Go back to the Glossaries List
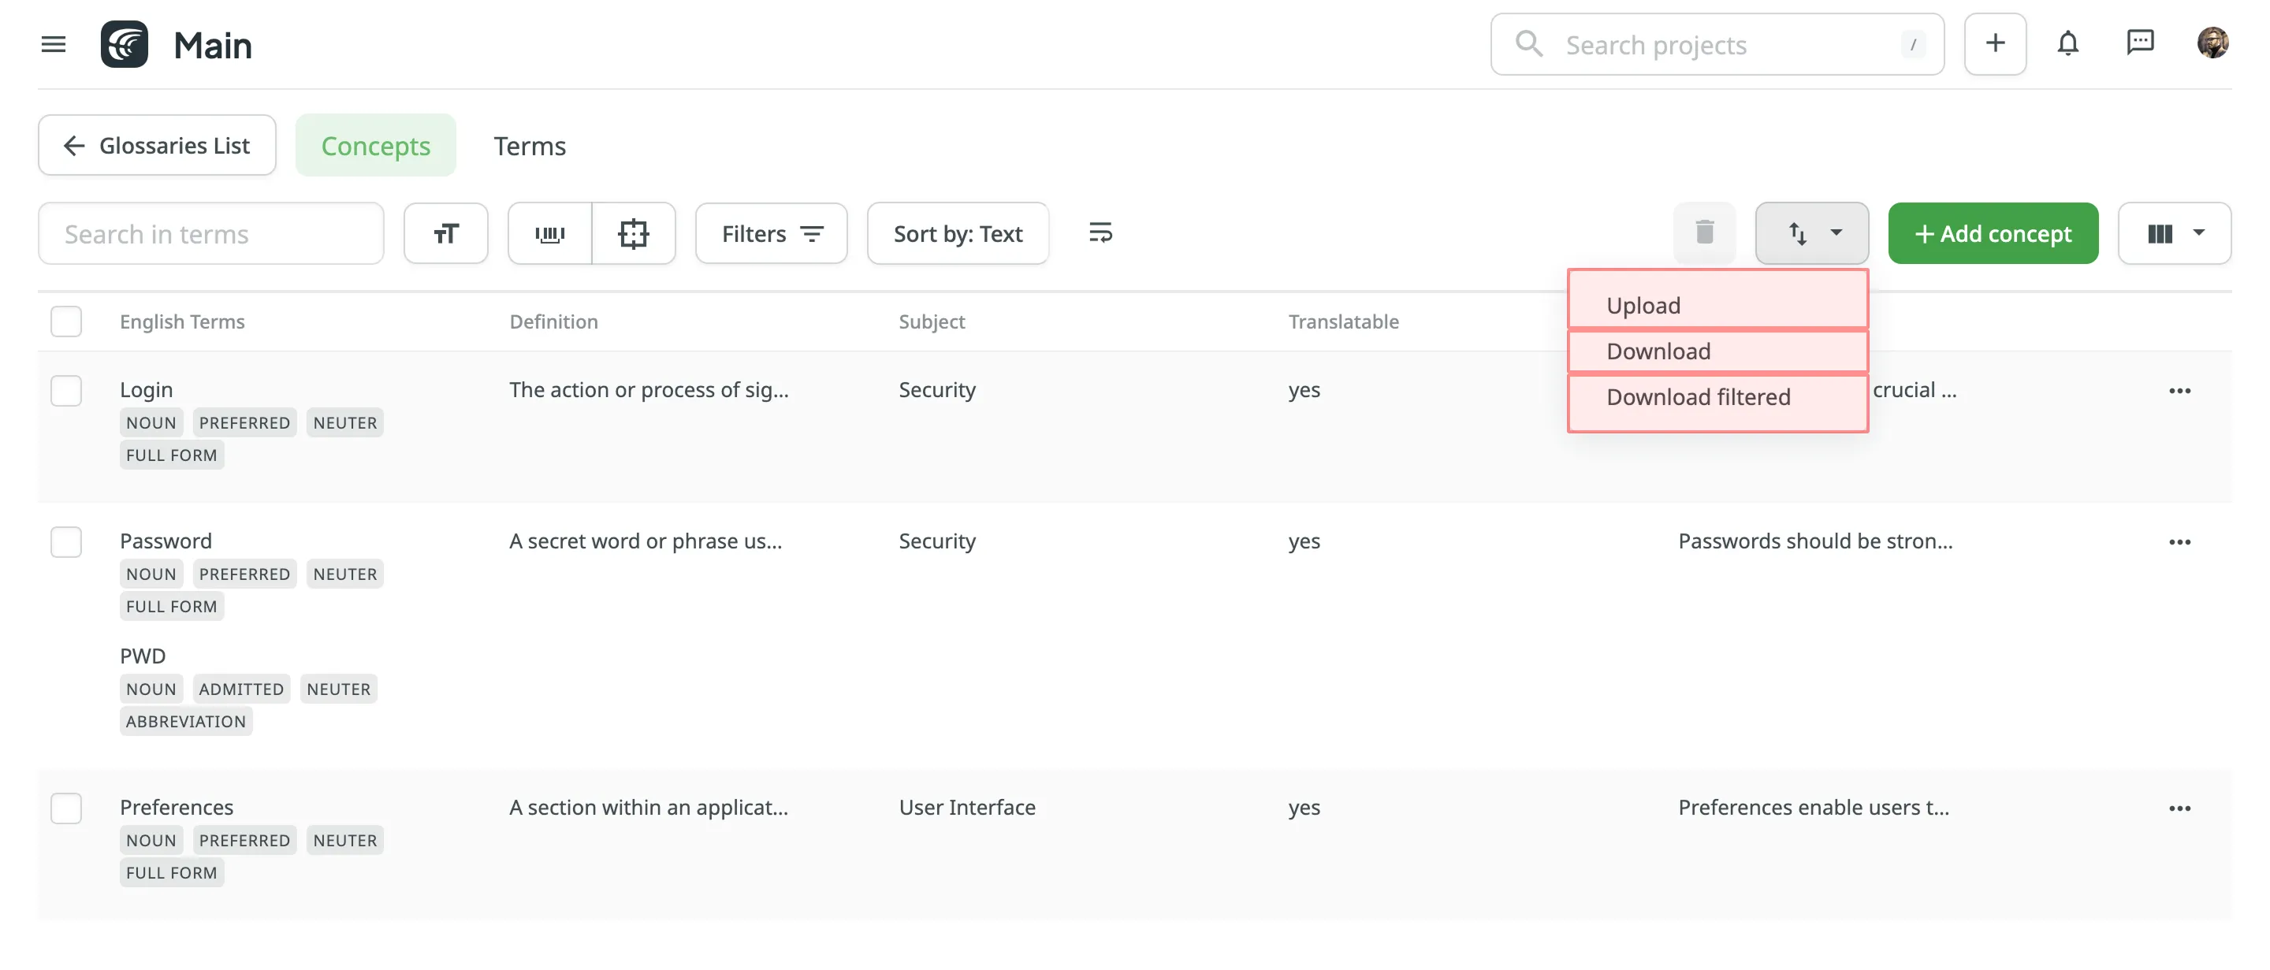Screen dimensions: 2270x970 pyautogui.click(x=157, y=144)
